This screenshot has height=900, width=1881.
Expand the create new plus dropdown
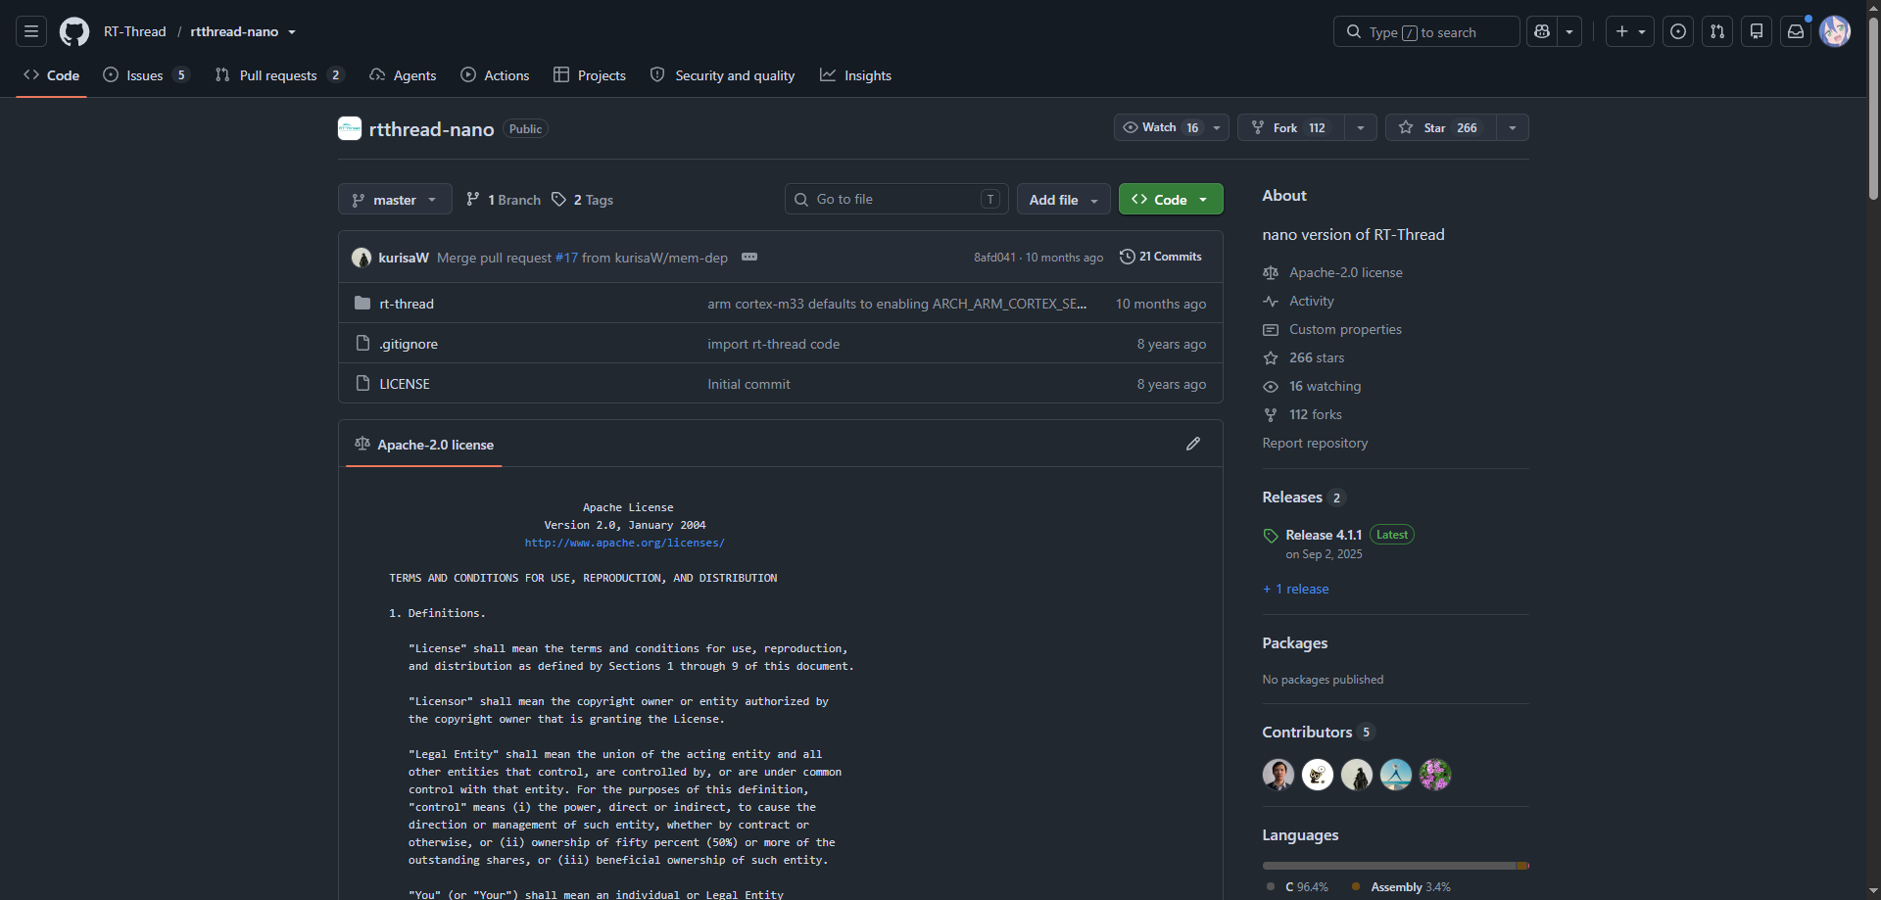1630,31
